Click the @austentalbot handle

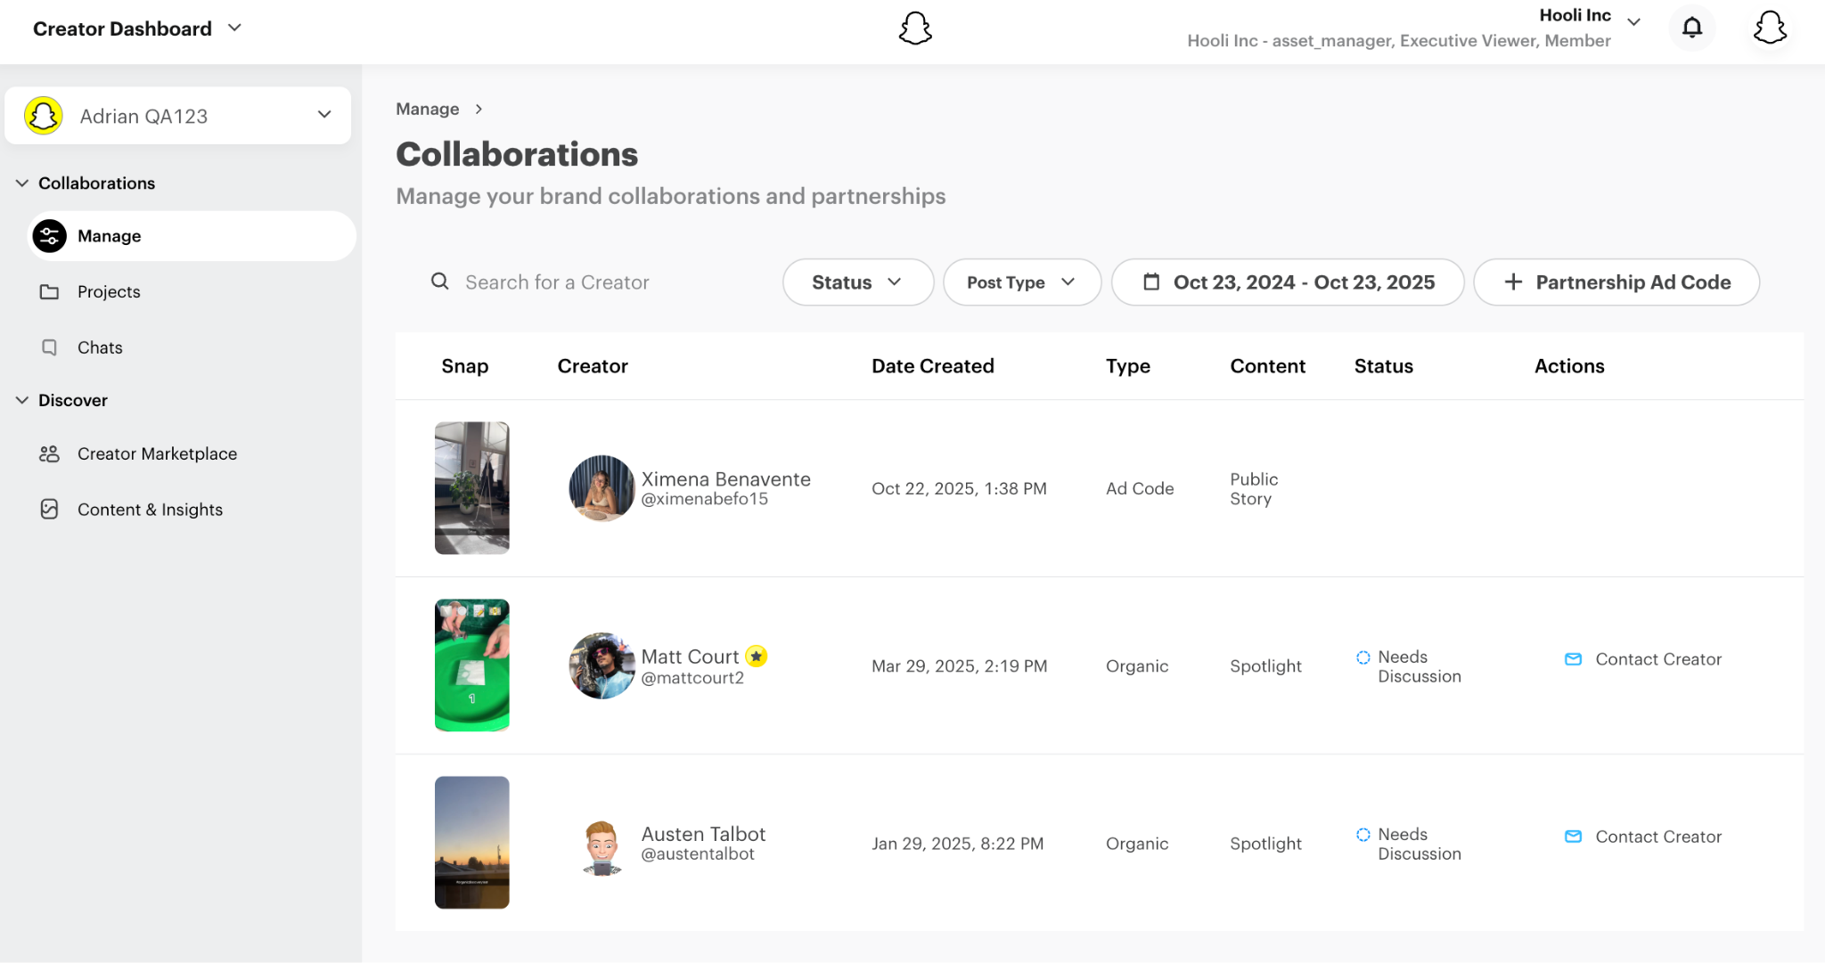[x=698, y=853]
